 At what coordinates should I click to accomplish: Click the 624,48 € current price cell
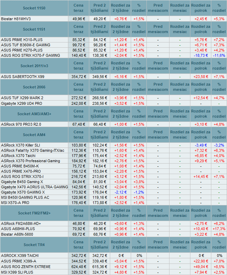(x=79, y=267)
